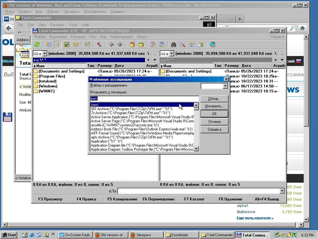The width and height of the screenshot is (318, 239).
Task: Click the copy names to clipboard icon
Action: point(201,45)
